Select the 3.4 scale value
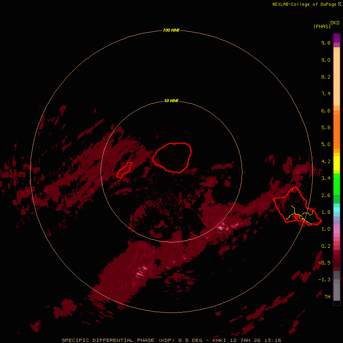Image resolution: width=343 pixels, height=343 pixels. point(326,178)
